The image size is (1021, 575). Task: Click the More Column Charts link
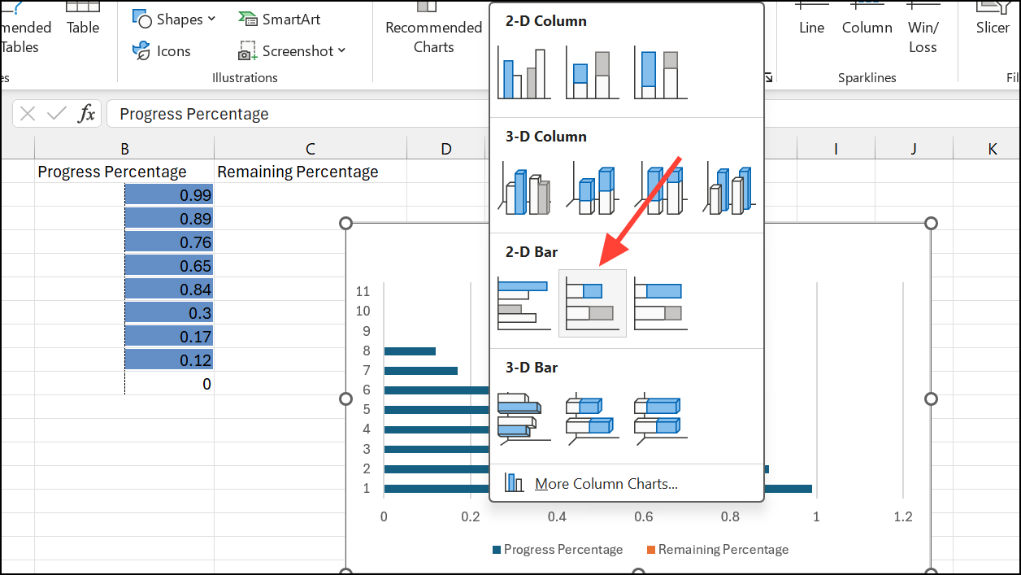(x=606, y=483)
